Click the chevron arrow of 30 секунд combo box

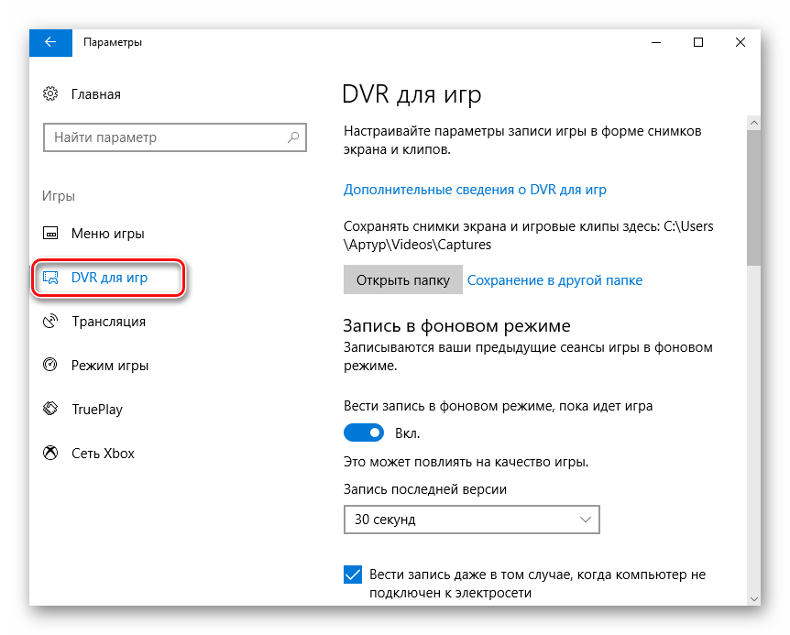(585, 520)
